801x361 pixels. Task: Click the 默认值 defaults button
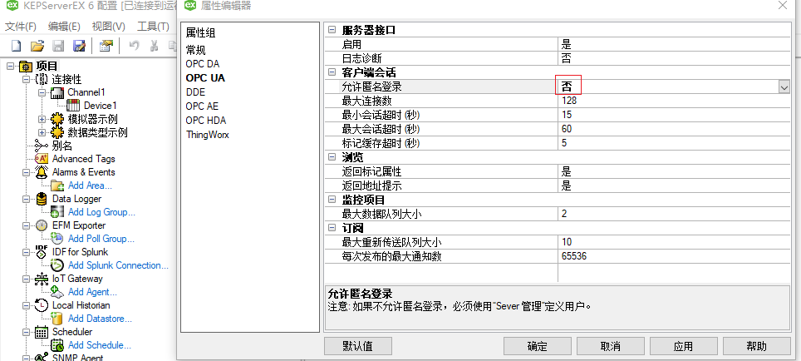click(357, 346)
